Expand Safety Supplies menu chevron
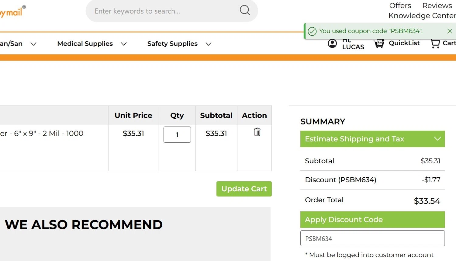This screenshot has width=456, height=261. point(208,44)
